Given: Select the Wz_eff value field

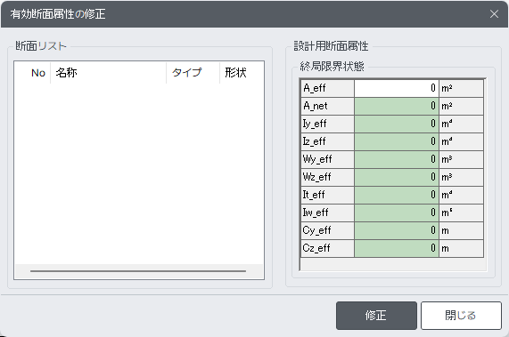Looking at the screenshot, I should (x=397, y=178).
